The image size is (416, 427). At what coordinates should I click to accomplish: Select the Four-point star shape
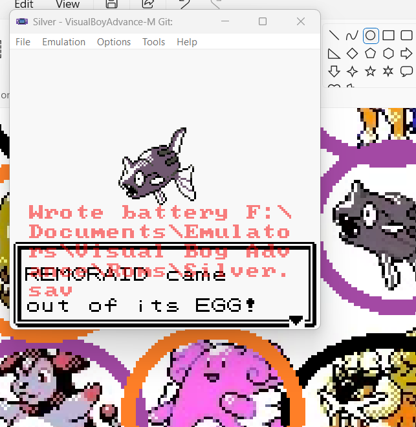(x=352, y=71)
